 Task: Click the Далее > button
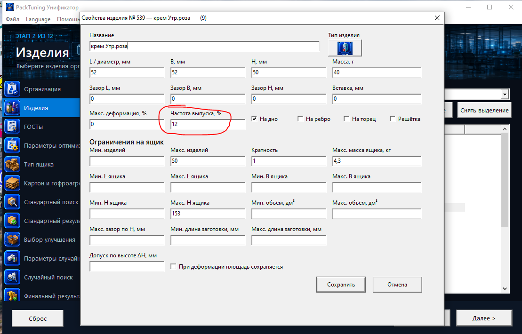tap(484, 318)
